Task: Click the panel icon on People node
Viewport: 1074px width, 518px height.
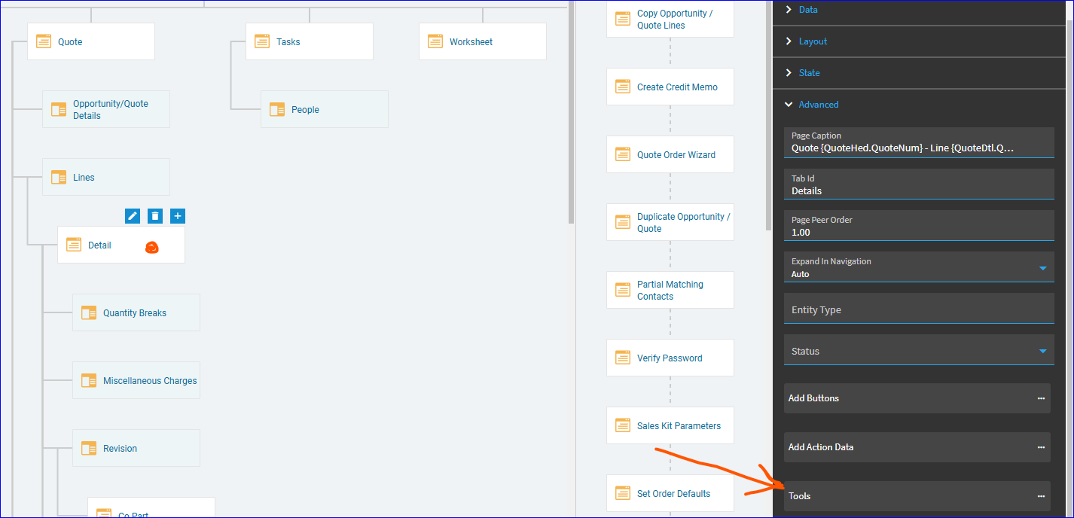Action: click(277, 109)
